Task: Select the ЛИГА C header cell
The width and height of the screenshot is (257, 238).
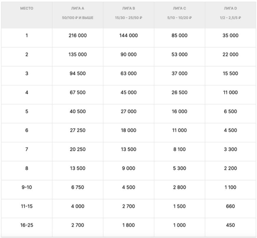Action: 179,9
